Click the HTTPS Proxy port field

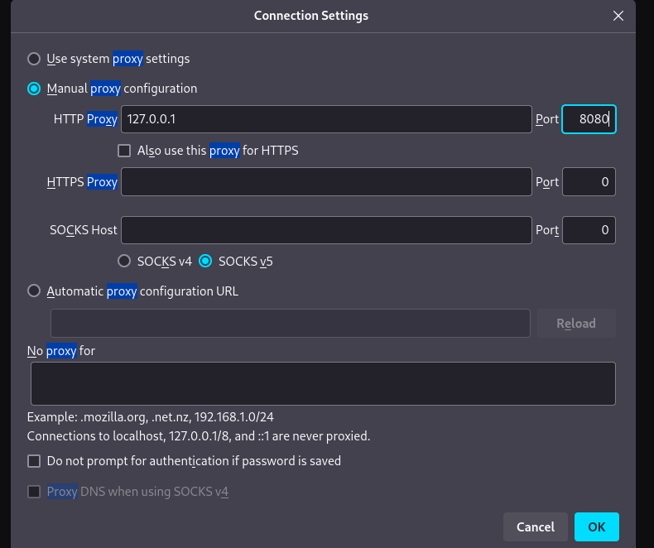point(589,182)
